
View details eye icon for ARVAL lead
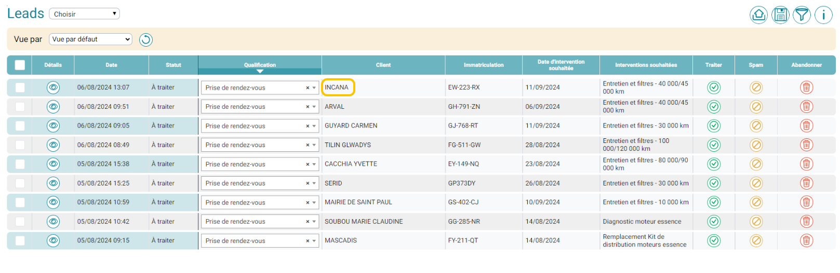point(53,107)
